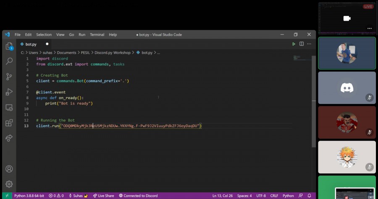The width and height of the screenshot is (378, 199).
Task: Open the editor More Actions ellipsis
Action: [x=309, y=44]
